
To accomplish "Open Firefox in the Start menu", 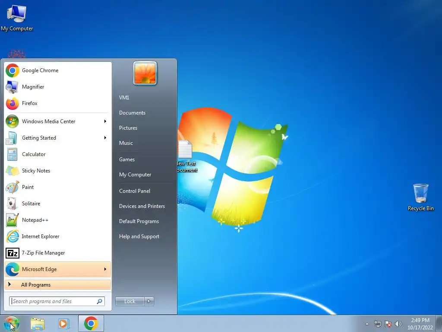I will (x=58, y=103).
